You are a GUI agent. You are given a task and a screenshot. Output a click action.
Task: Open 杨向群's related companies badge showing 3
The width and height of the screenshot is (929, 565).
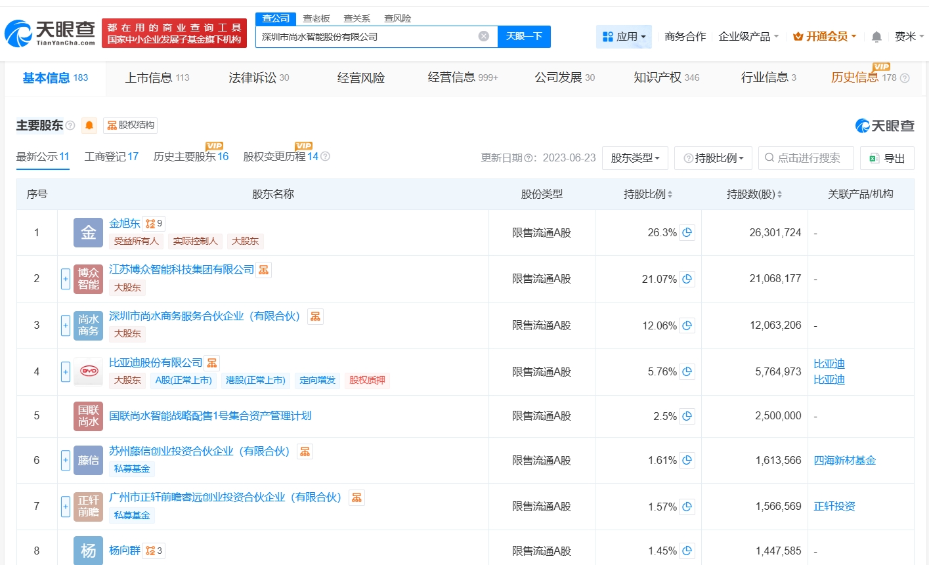coord(154,551)
